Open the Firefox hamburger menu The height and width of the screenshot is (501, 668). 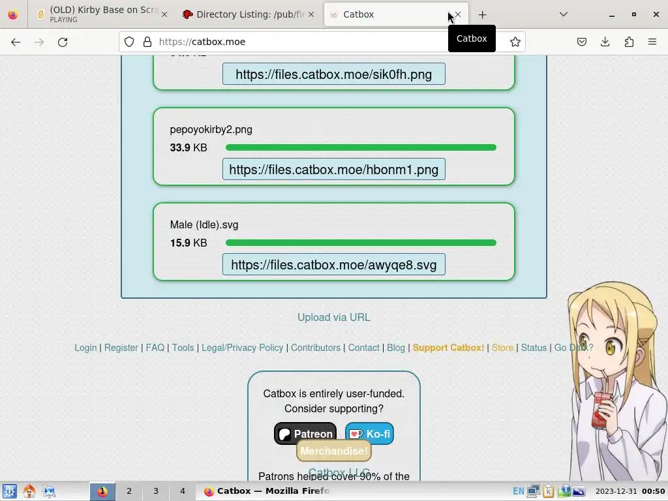coord(652,42)
